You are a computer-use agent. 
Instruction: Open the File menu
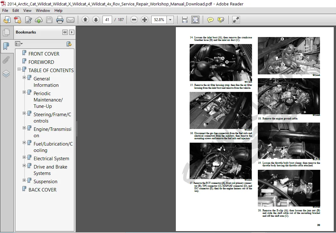[x=5, y=11]
